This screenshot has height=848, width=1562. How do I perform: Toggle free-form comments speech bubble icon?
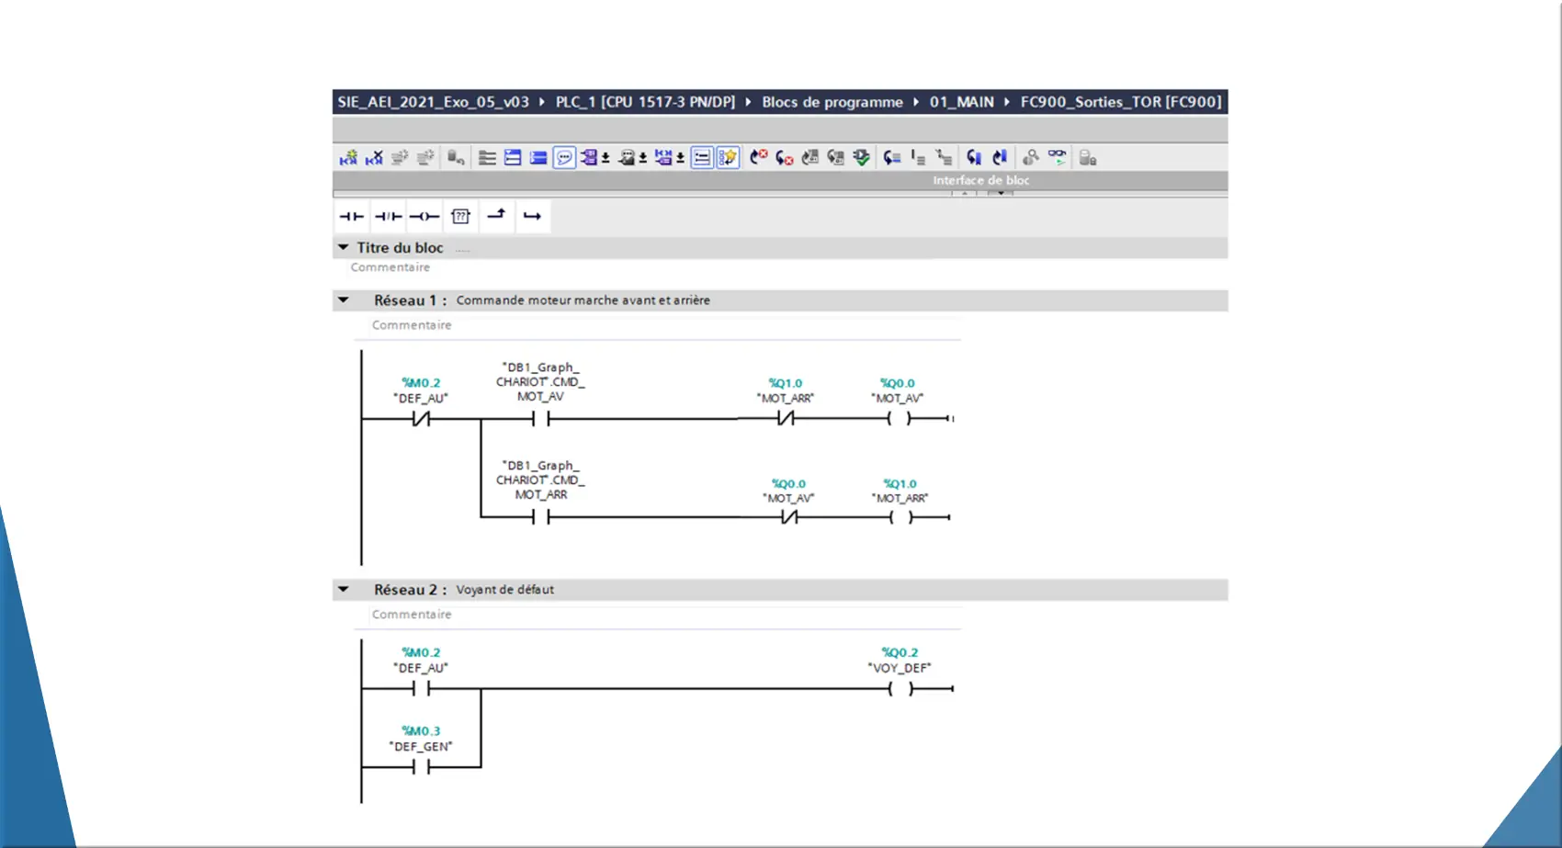(x=564, y=158)
